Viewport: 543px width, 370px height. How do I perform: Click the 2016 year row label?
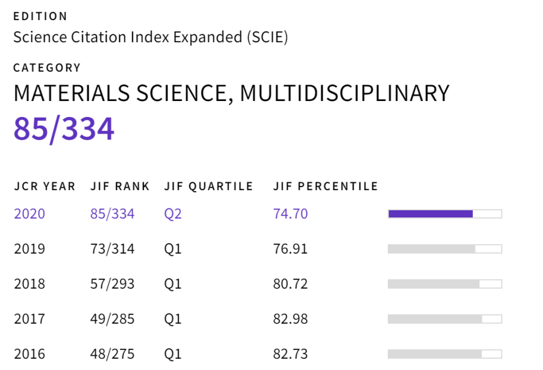(29, 355)
